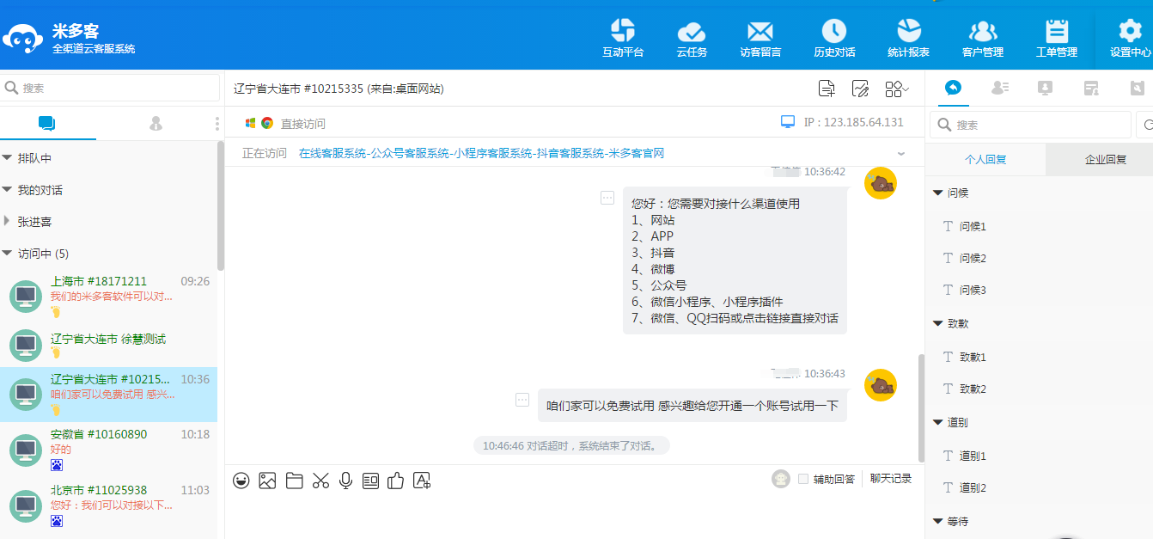Viewport: 1153px width, 539px height.
Task: Enable the 辅助回答 checkbox
Action: 803,479
